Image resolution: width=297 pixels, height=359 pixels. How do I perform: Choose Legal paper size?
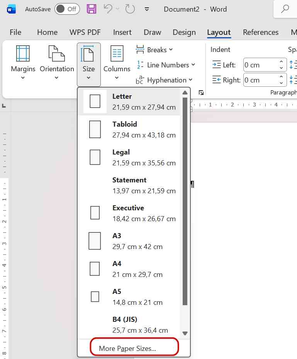129,158
